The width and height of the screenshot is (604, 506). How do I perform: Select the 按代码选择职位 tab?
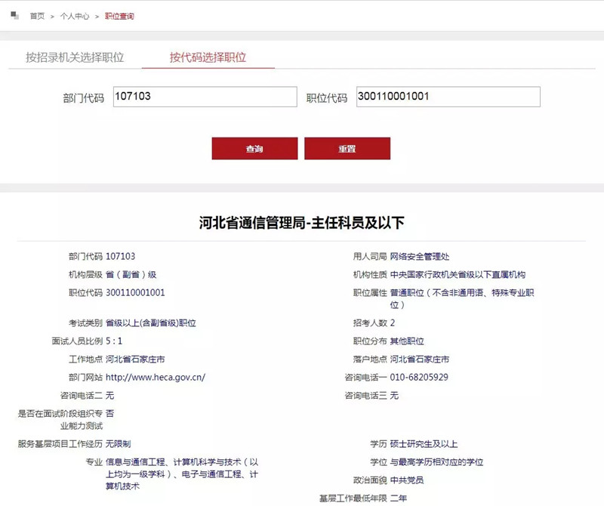208,57
